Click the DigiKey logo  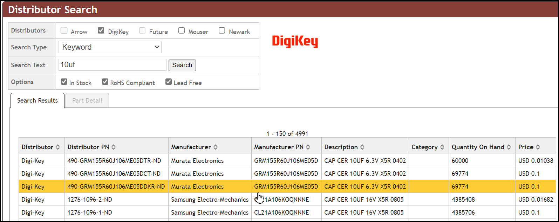295,41
